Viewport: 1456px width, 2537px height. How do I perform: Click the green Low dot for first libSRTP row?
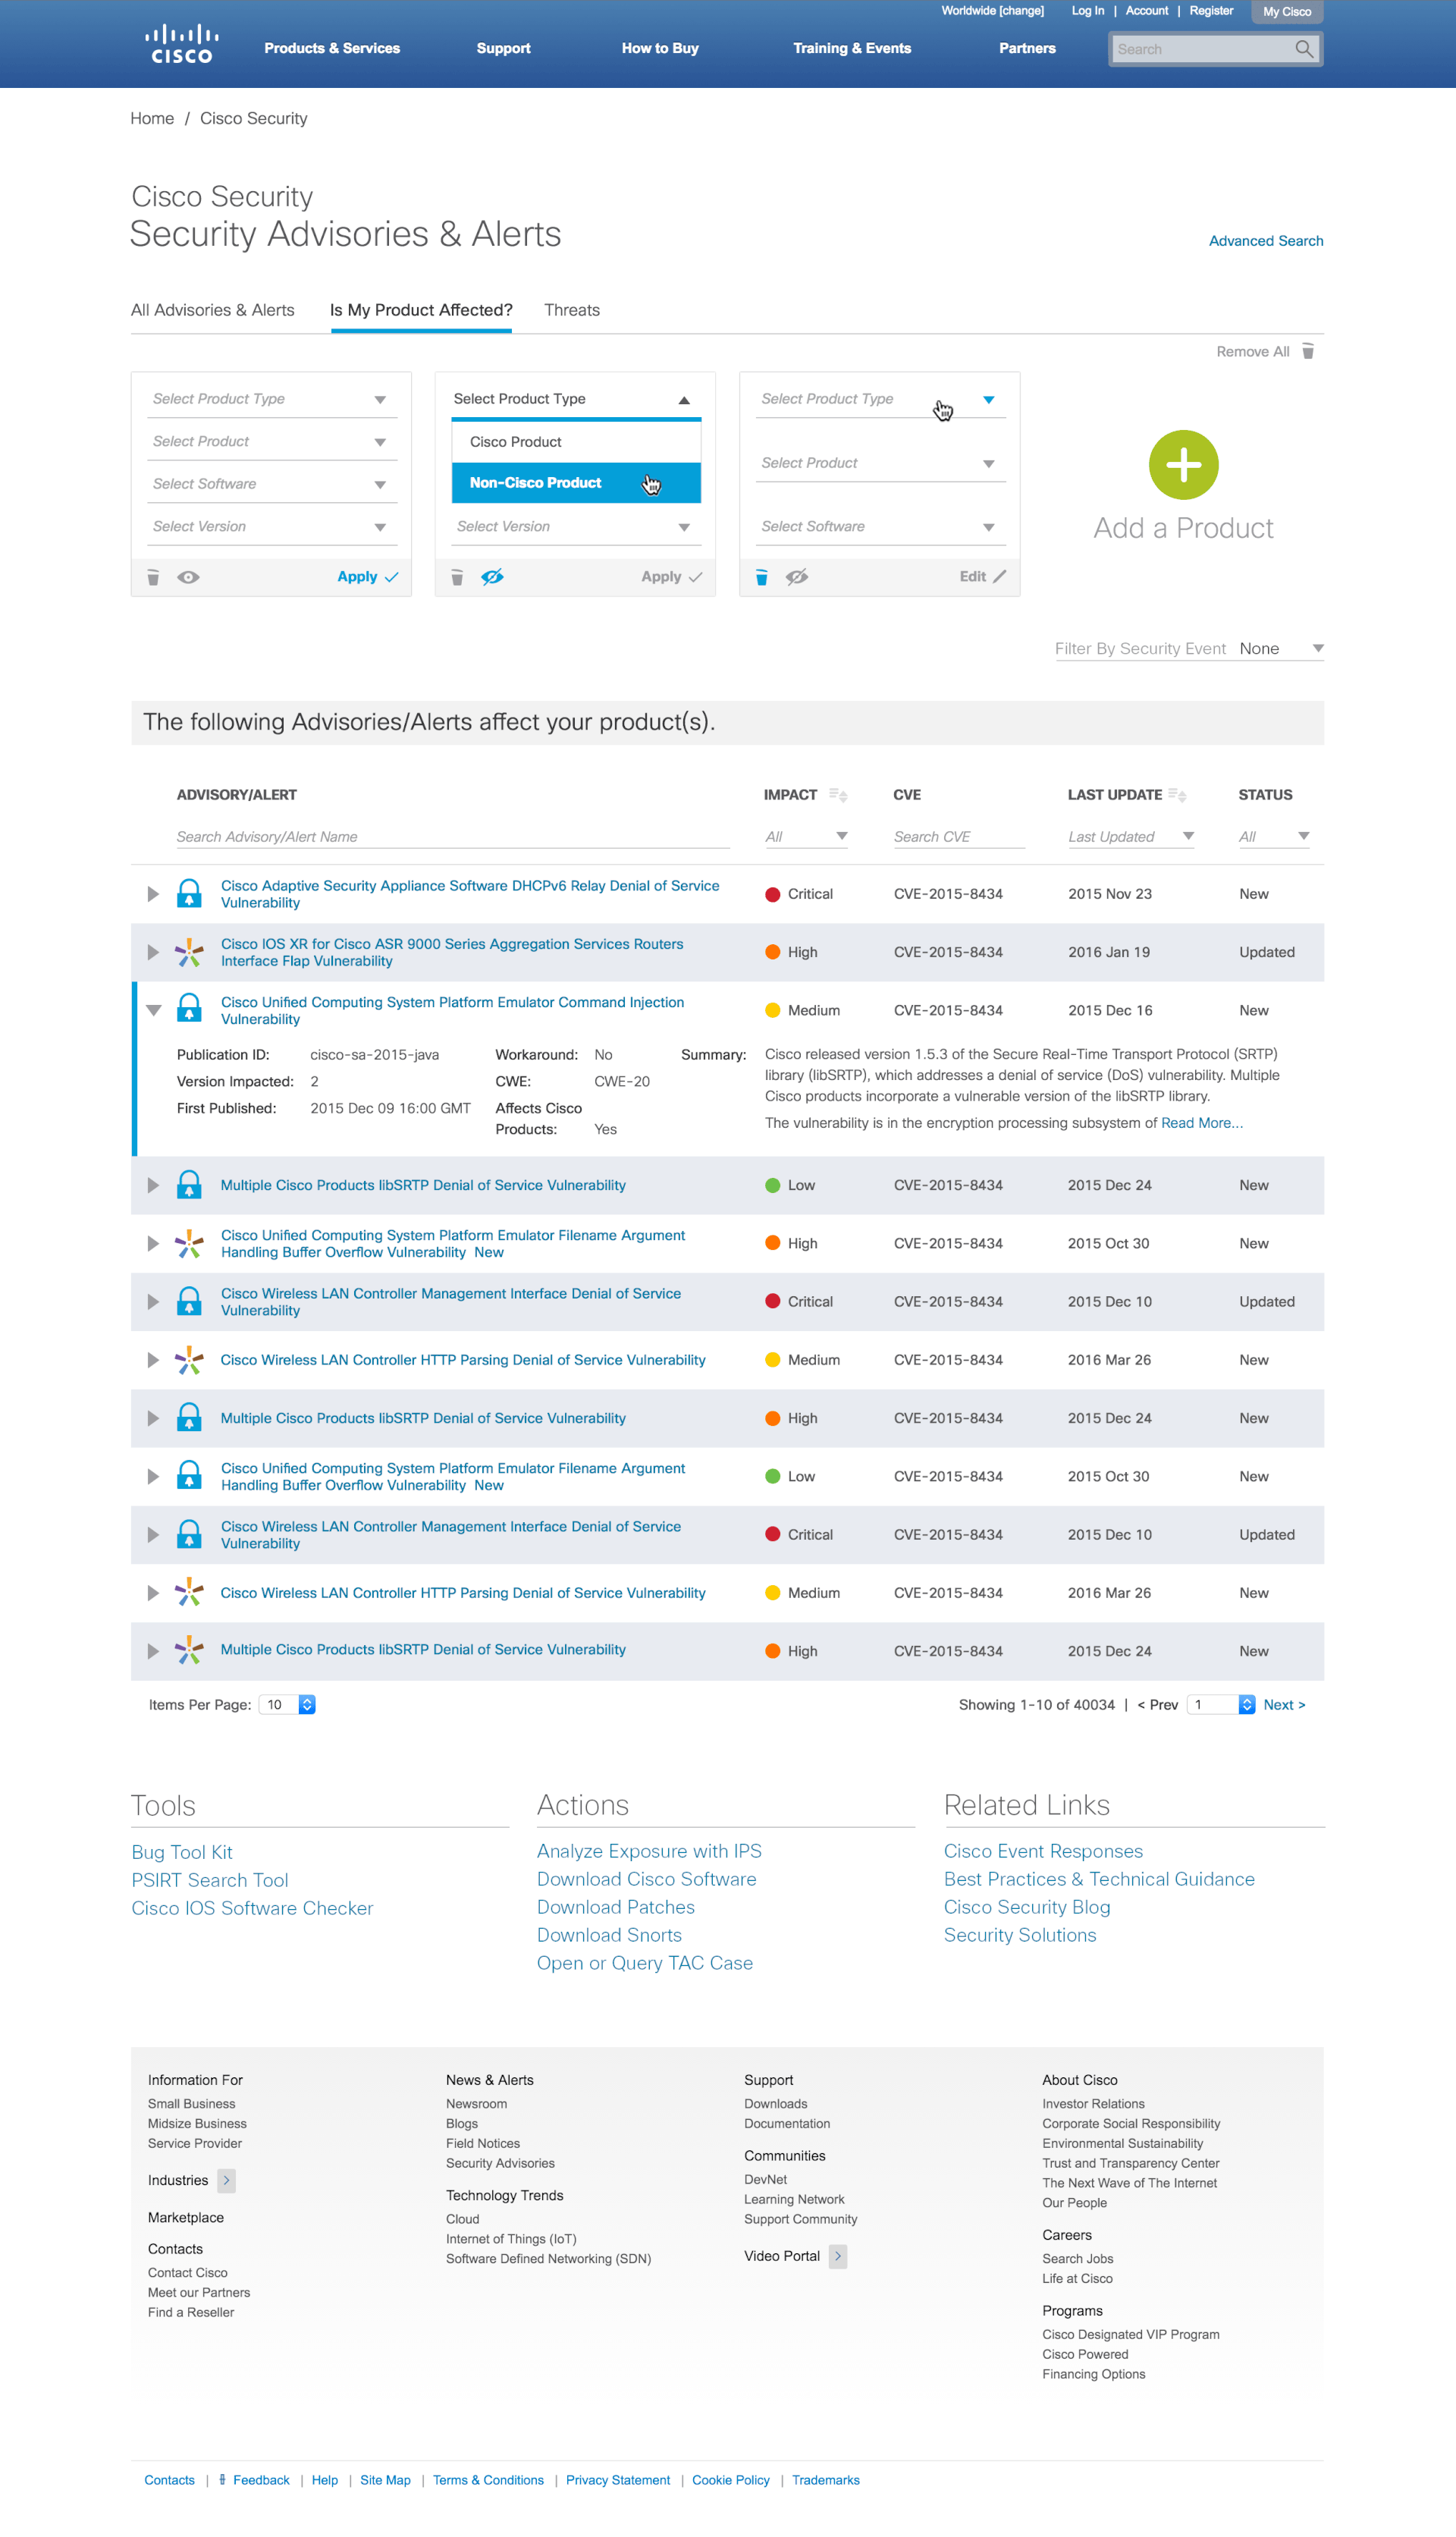[x=772, y=1185]
